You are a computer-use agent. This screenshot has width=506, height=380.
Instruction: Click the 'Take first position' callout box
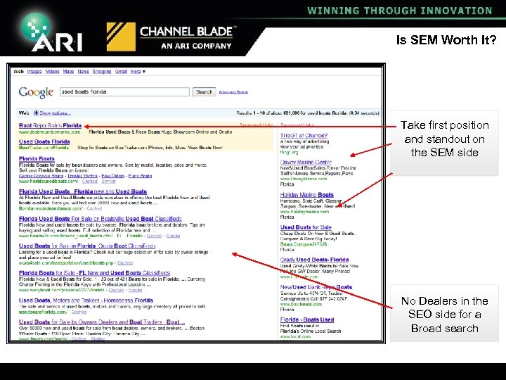444,143
